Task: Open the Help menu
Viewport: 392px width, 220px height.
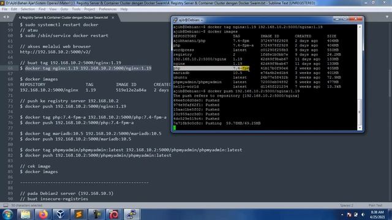Action: pos(124,9)
